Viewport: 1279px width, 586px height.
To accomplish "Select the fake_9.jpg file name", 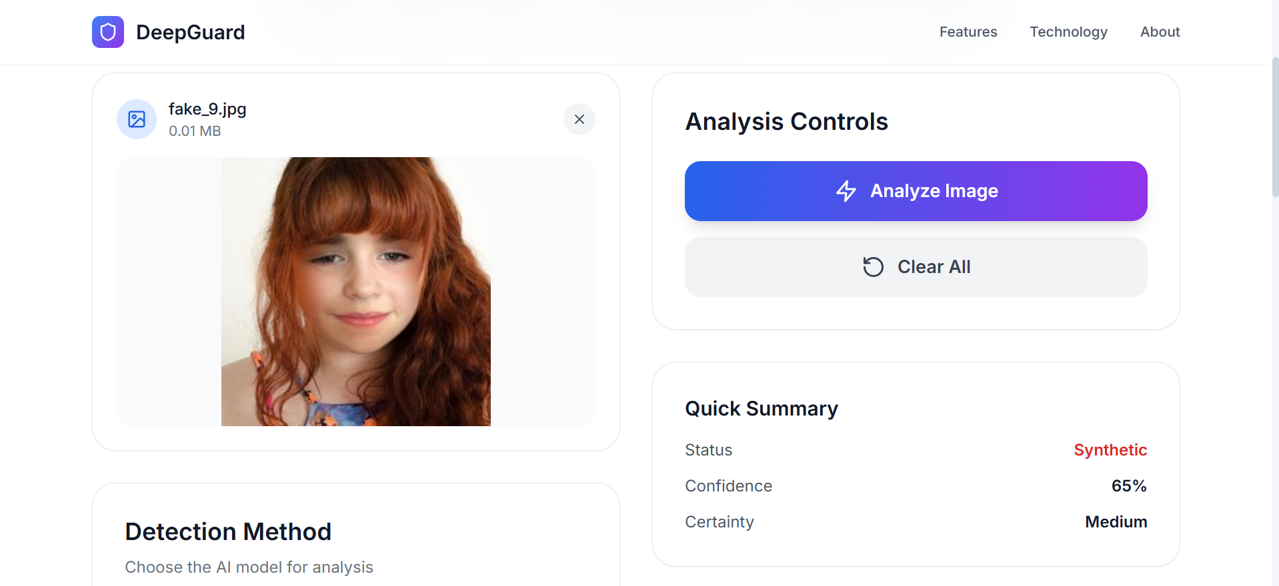I will pyautogui.click(x=207, y=109).
